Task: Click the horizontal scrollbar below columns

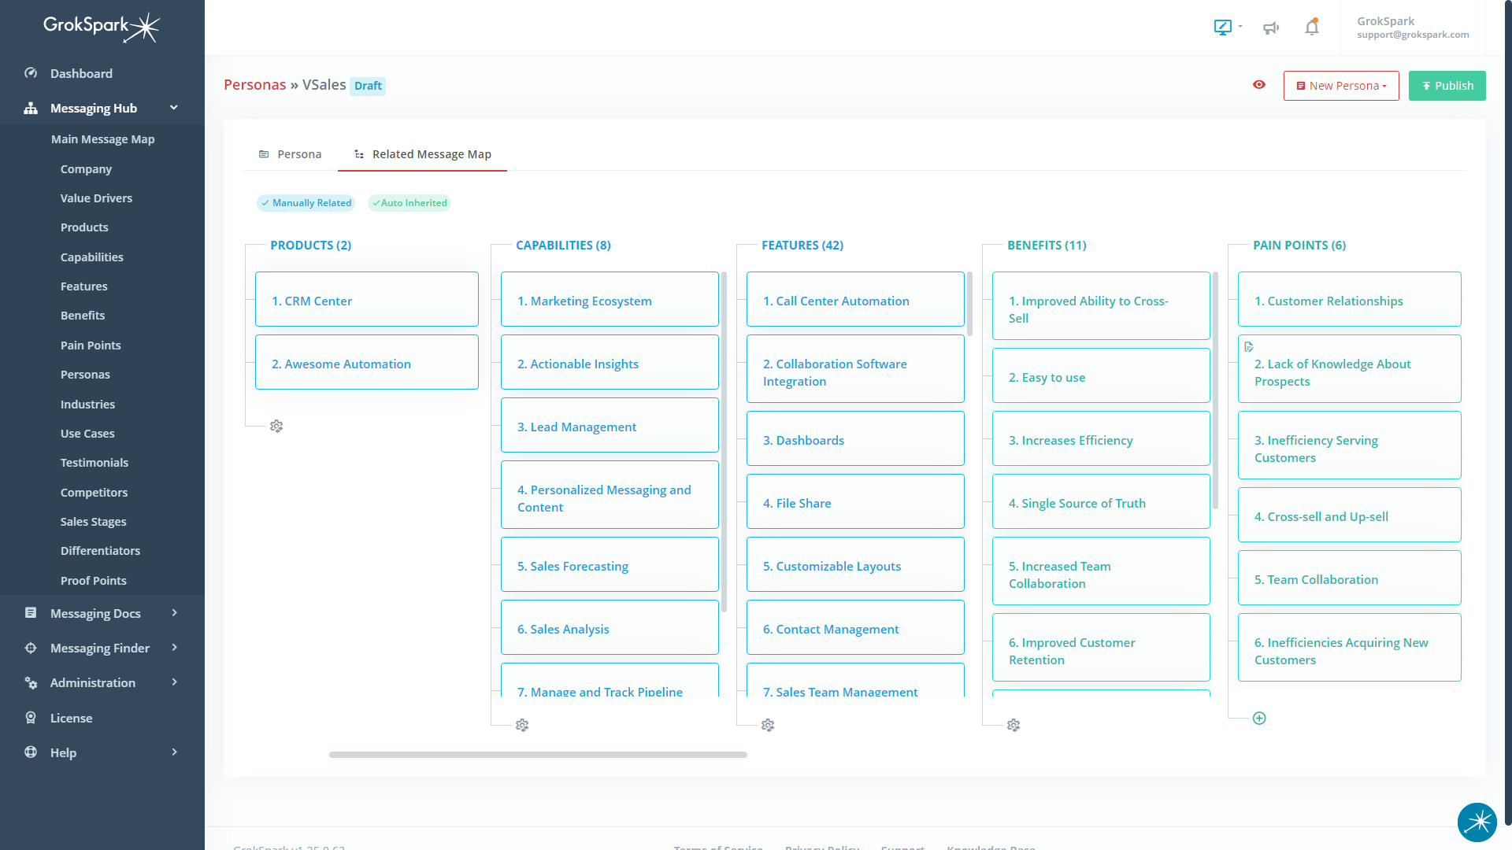Action: [538, 755]
